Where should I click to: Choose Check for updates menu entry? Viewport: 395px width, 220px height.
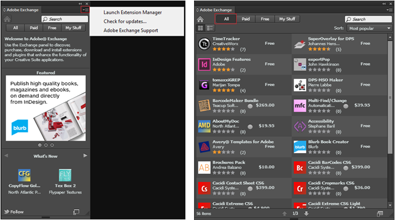[125, 21]
